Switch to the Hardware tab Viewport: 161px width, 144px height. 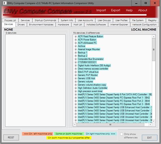tap(64, 25)
